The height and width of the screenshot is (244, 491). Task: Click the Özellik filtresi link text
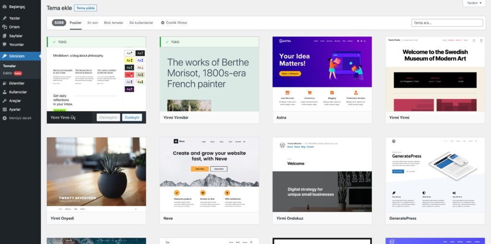(176, 23)
